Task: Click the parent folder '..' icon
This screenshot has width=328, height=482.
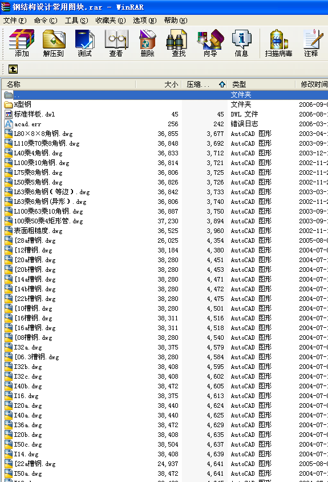Action: tap(9, 95)
